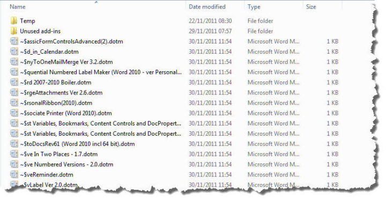This screenshot has height=200, width=386.
Task: Click the type cell of ~$ve In Two Places
Action: point(273,154)
